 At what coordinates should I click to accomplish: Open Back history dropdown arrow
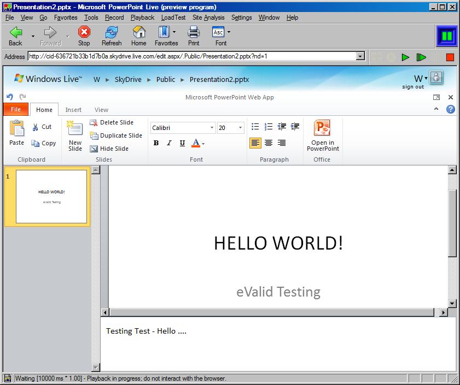pyautogui.click(x=33, y=37)
